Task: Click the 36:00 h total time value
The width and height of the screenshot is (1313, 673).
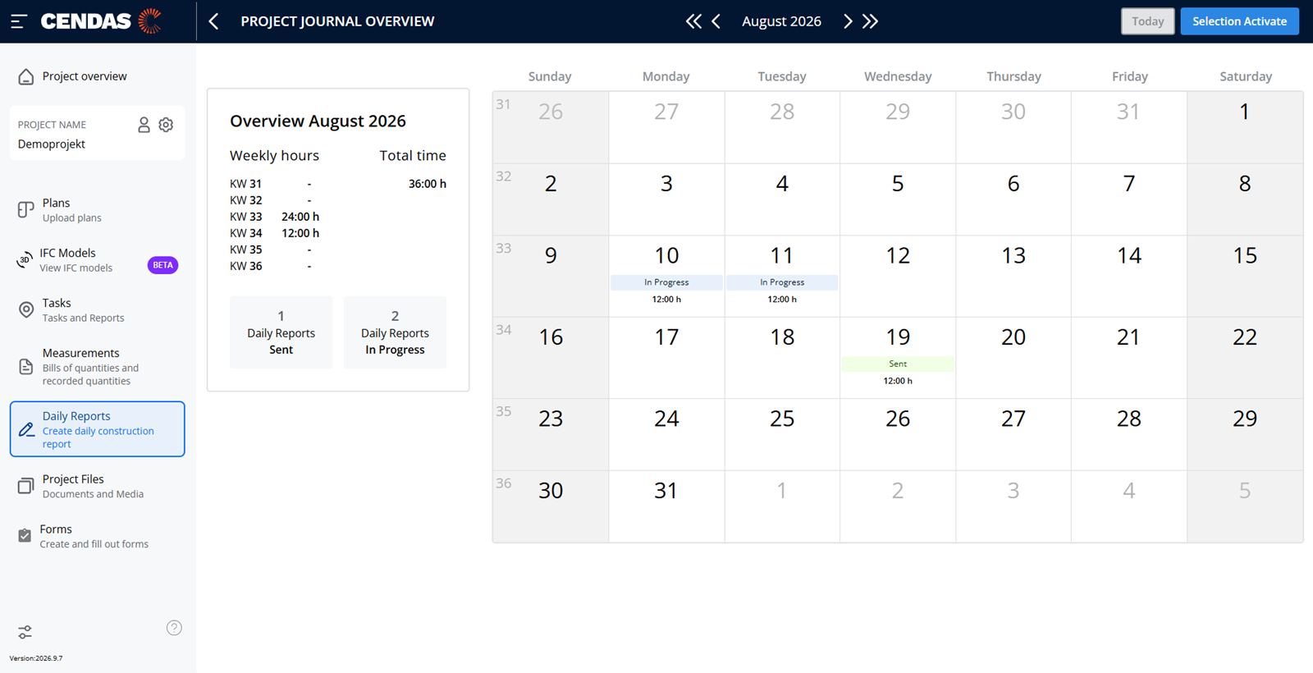Action: click(428, 184)
